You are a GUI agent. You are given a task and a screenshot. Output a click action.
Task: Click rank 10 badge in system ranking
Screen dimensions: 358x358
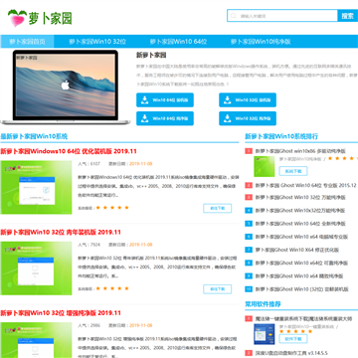(x=249, y=289)
